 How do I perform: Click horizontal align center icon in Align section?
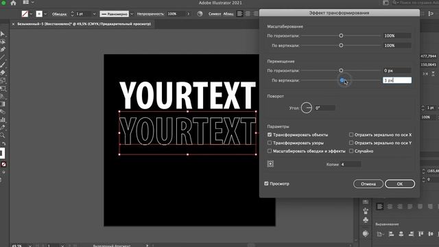(401, 234)
